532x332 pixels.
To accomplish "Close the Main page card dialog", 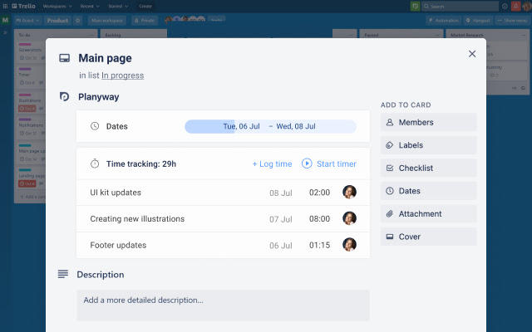I will 472,54.
